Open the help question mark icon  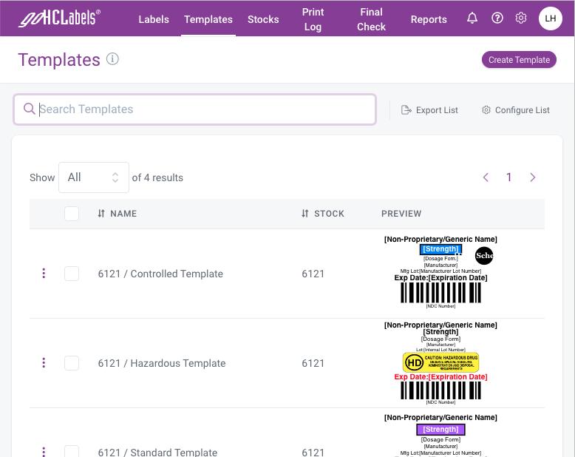click(x=497, y=18)
